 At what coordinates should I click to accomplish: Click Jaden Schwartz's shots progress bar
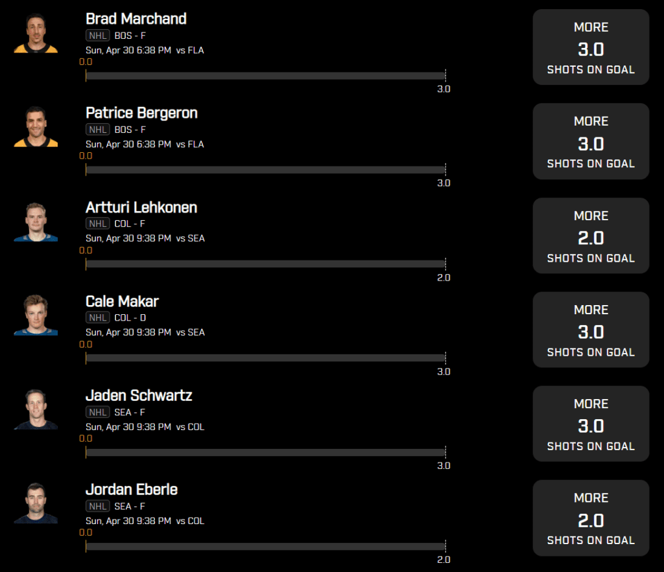pyautogui.click(x=265, y=452)
